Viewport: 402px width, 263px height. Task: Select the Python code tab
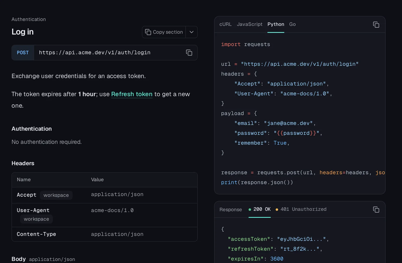276,24
